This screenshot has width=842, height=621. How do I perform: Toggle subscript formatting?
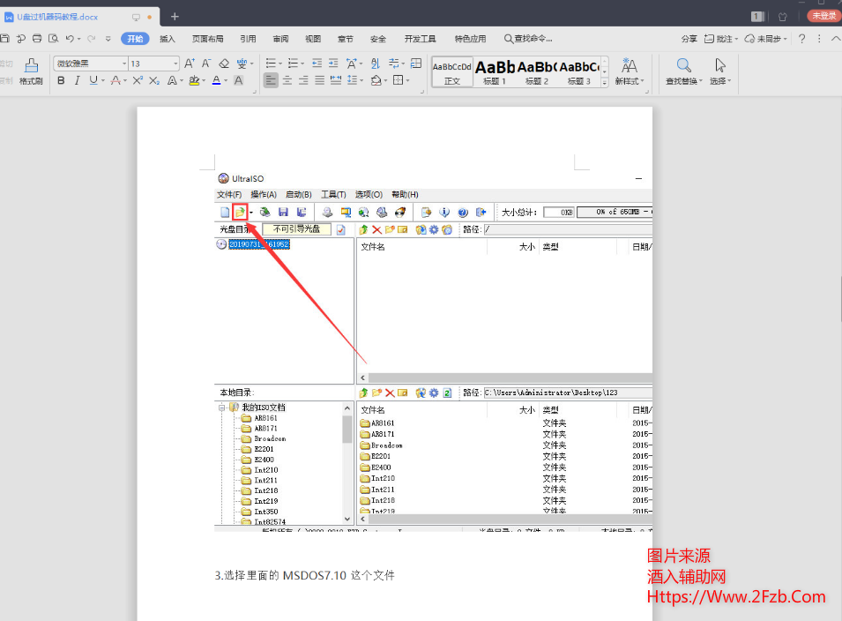click(154, 80)
